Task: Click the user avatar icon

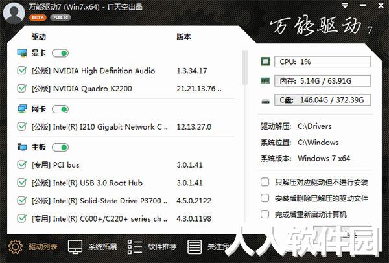Action: 14,13
